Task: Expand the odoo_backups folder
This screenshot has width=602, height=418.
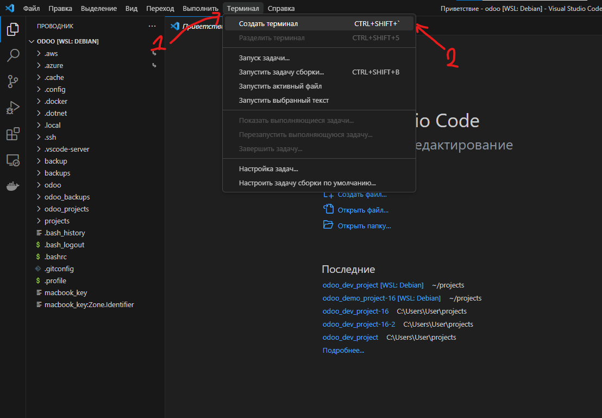Action: tap(67, 197)
